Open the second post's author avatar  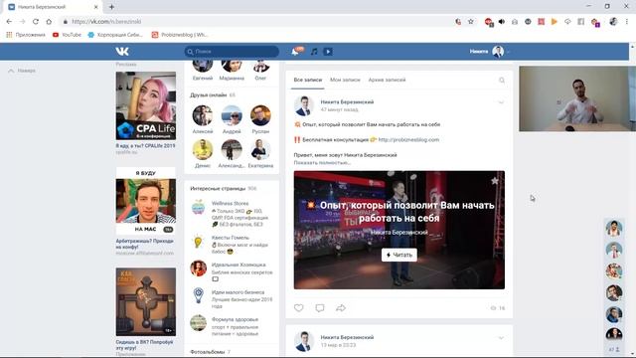click(304, 341)
